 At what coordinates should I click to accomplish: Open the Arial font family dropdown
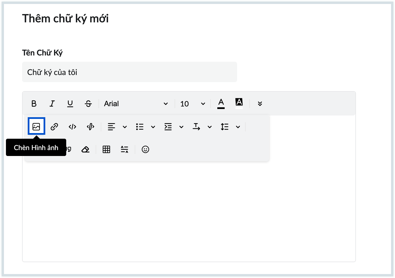click(x=136, y=104)
